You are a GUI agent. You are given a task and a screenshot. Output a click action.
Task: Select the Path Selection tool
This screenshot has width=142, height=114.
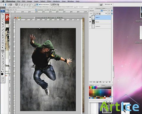click(x=3, y=56)
